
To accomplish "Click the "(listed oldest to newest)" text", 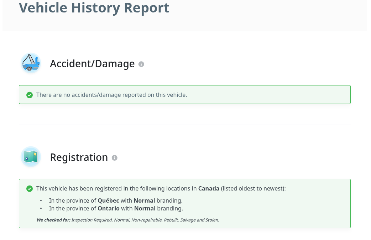I will (x=253, y=188).
